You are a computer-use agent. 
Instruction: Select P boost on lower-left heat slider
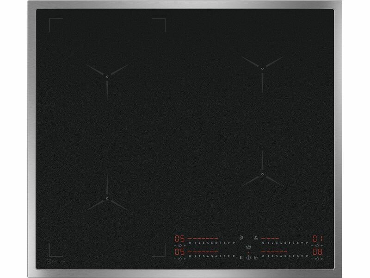pos(234,255)
